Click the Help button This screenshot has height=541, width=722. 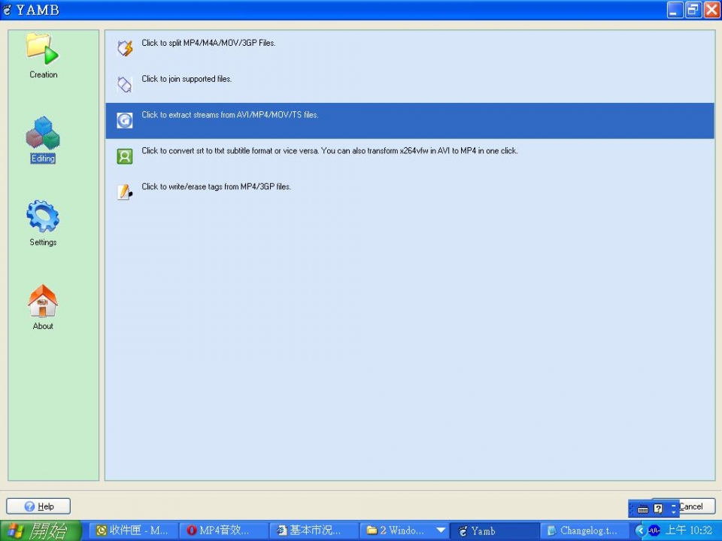click(38, 506)
